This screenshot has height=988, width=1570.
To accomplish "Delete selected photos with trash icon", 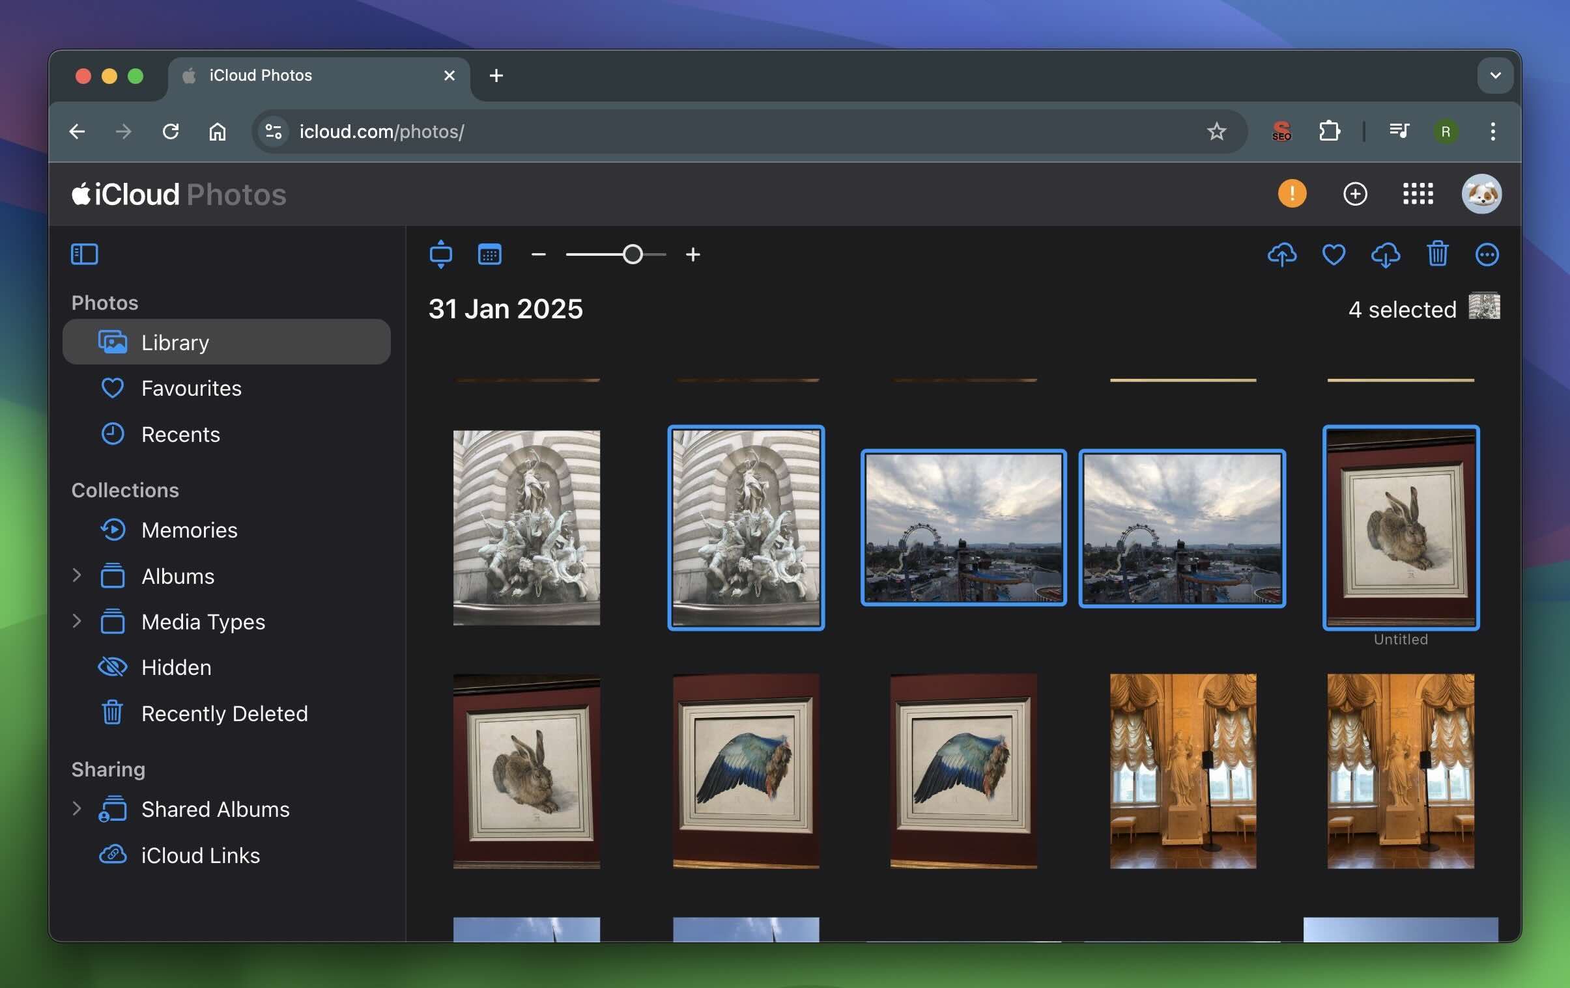I will tap(1437, 254).
